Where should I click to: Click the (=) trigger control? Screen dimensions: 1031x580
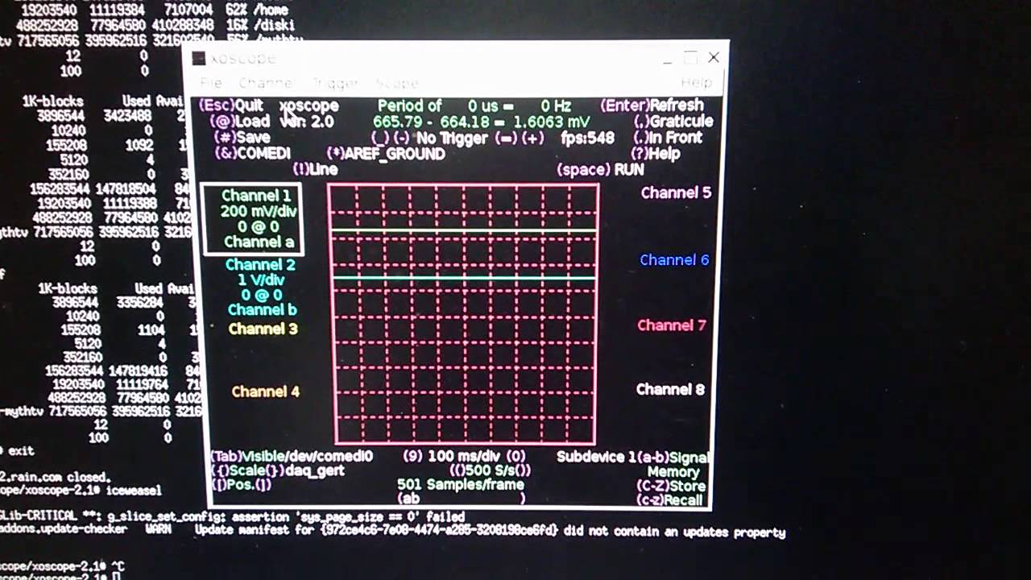[x=506, y=138]
